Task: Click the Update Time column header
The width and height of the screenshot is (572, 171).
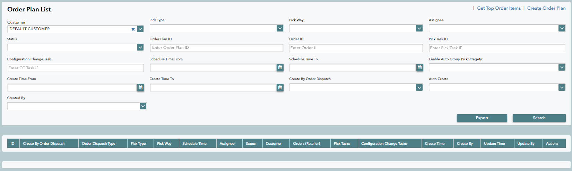Action: pyautogui.click(x=497, y=143)
